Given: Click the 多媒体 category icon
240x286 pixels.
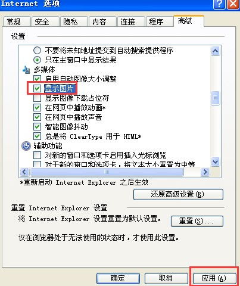Looking at the screenshot, I should [26, 70].
